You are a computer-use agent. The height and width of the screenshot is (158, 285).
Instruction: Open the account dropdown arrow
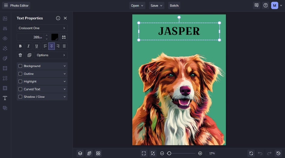click(281, 5)
